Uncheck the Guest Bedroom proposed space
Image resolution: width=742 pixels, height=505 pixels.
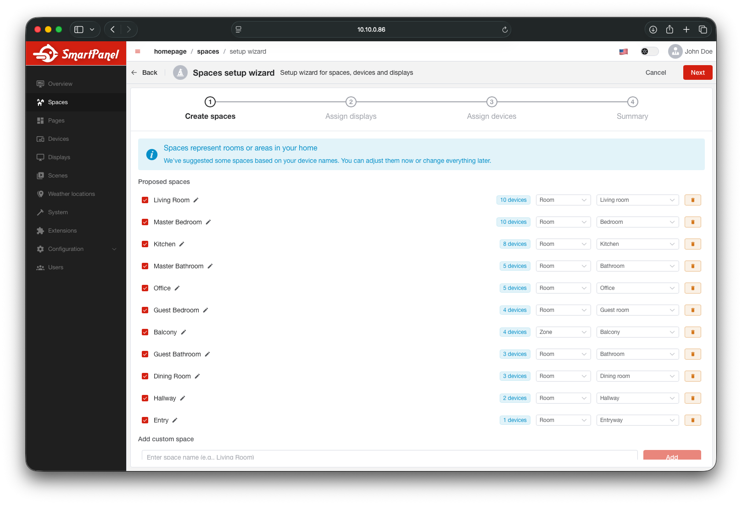145,310
